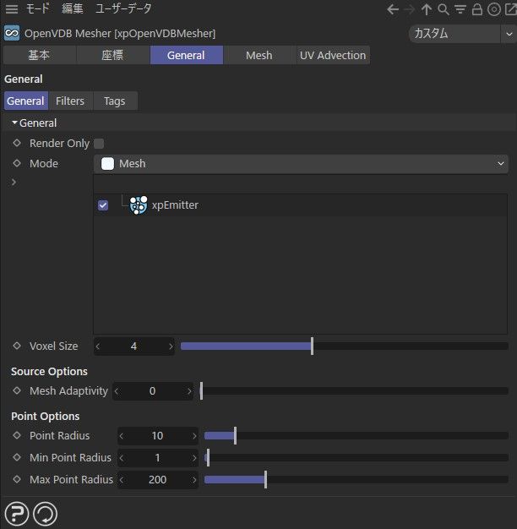
Task: Open the モード menu
Action: 37,8
